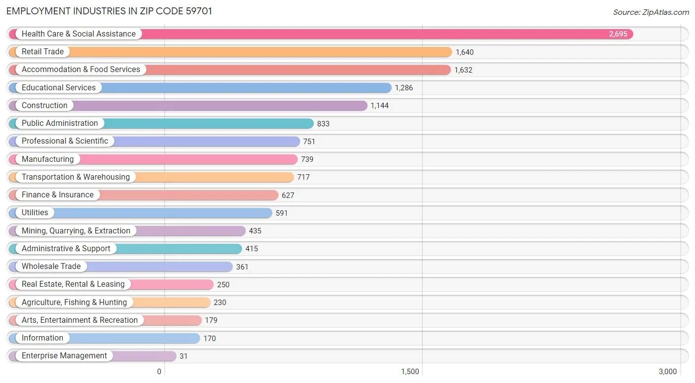The image size is (695, 383).
Task: Select the Retail Trade bar label
Action: (x=43, y=51)
